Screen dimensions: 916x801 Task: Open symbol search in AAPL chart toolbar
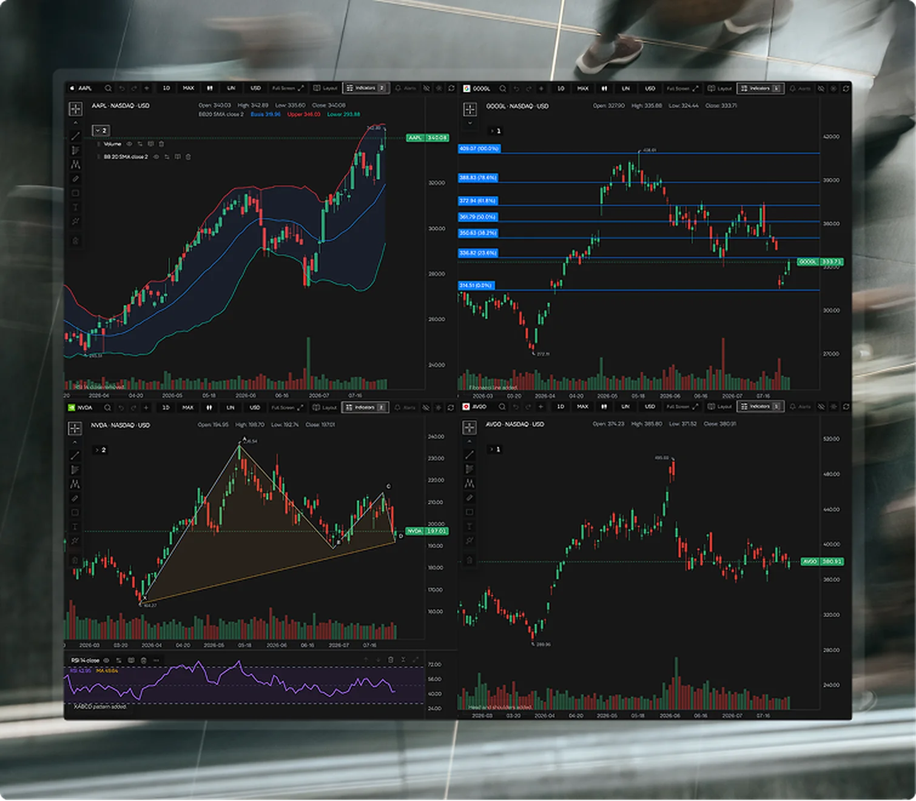click(x=108, y=88)
